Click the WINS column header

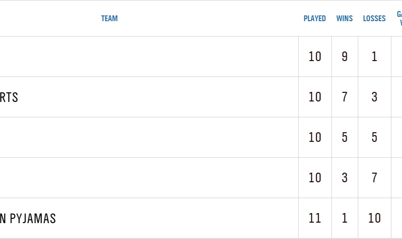344,19
